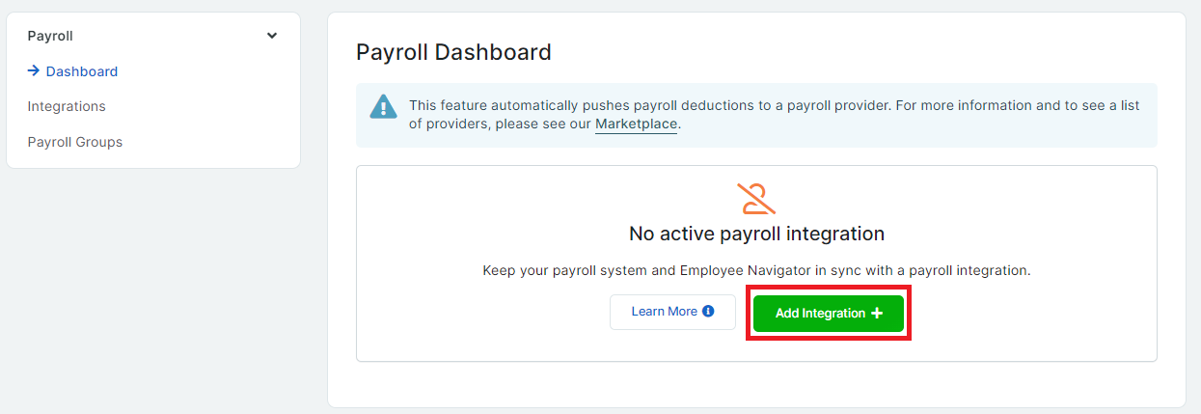Open Dashboard in the sidebar

82,71
